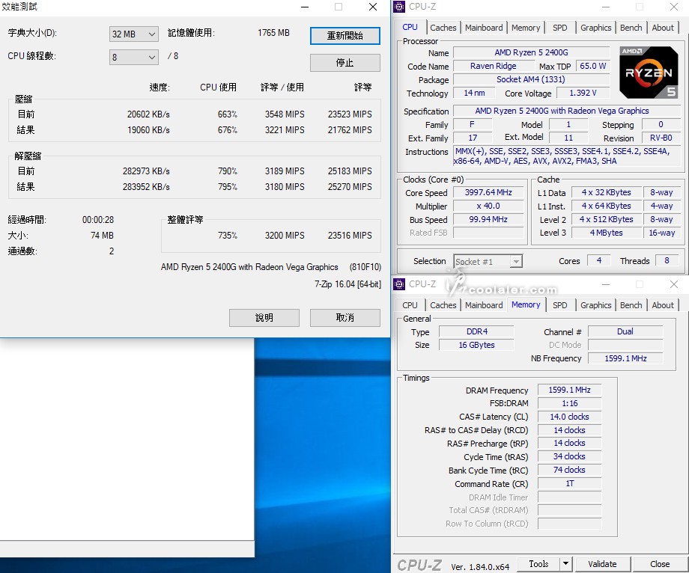This screenshot has height=573, width=689.
Task: Click the Threads count value 8 in CPU-Z
Action: click(667, 260)
